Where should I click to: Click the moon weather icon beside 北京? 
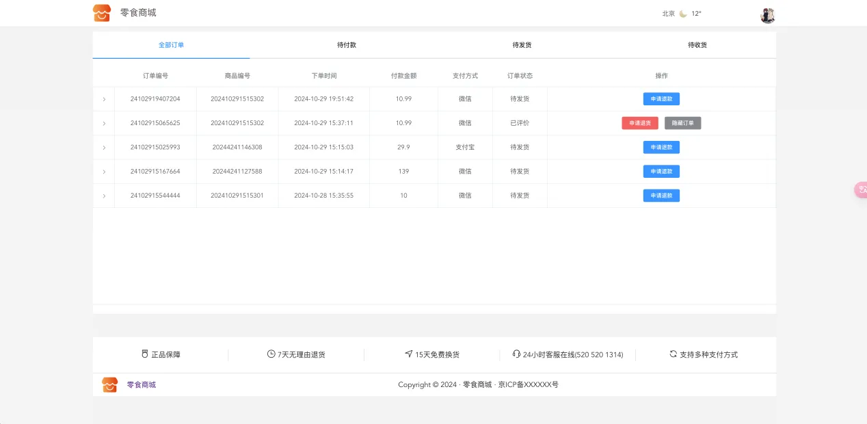682,14
